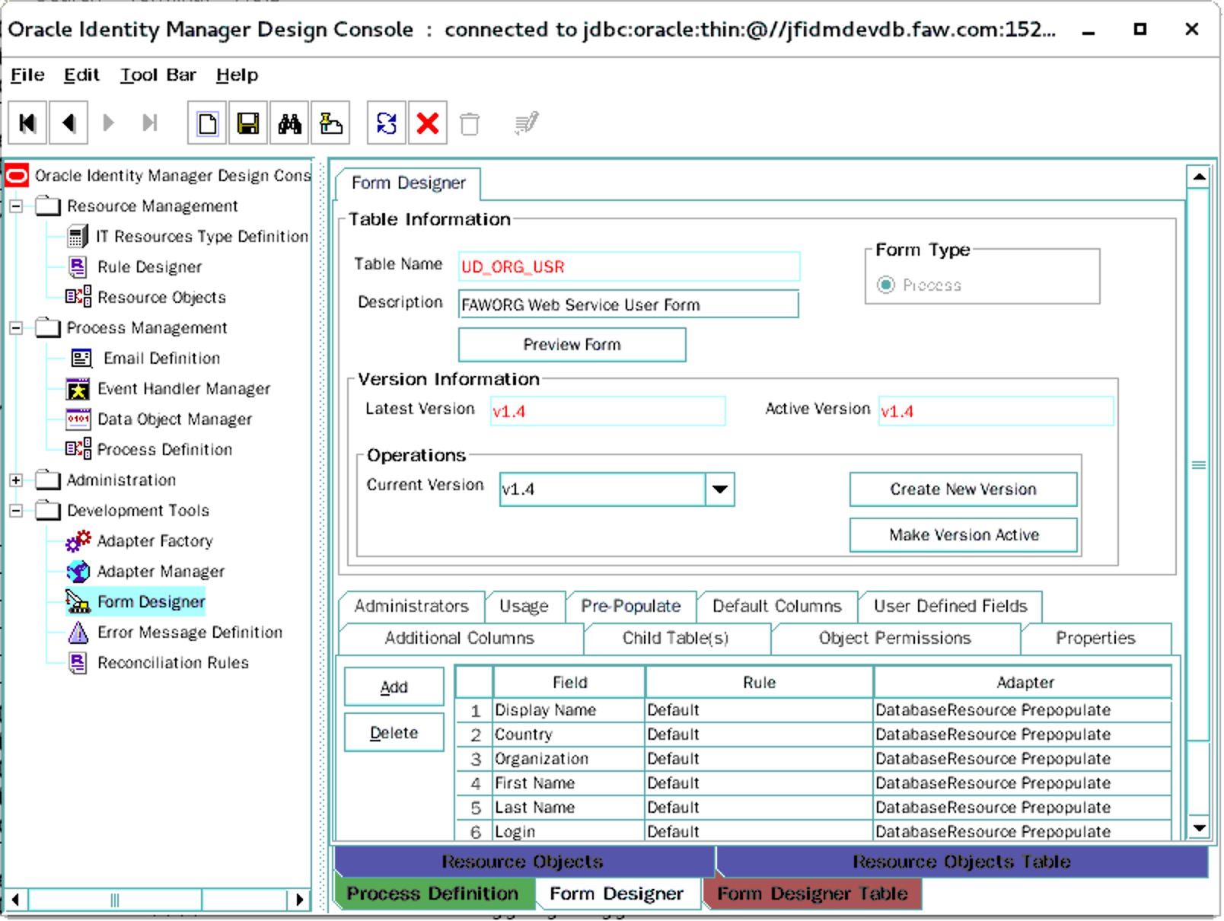Click the Delete pre-populate adapter button
This screenshot has width=1224, height=921.
(394, 733)
